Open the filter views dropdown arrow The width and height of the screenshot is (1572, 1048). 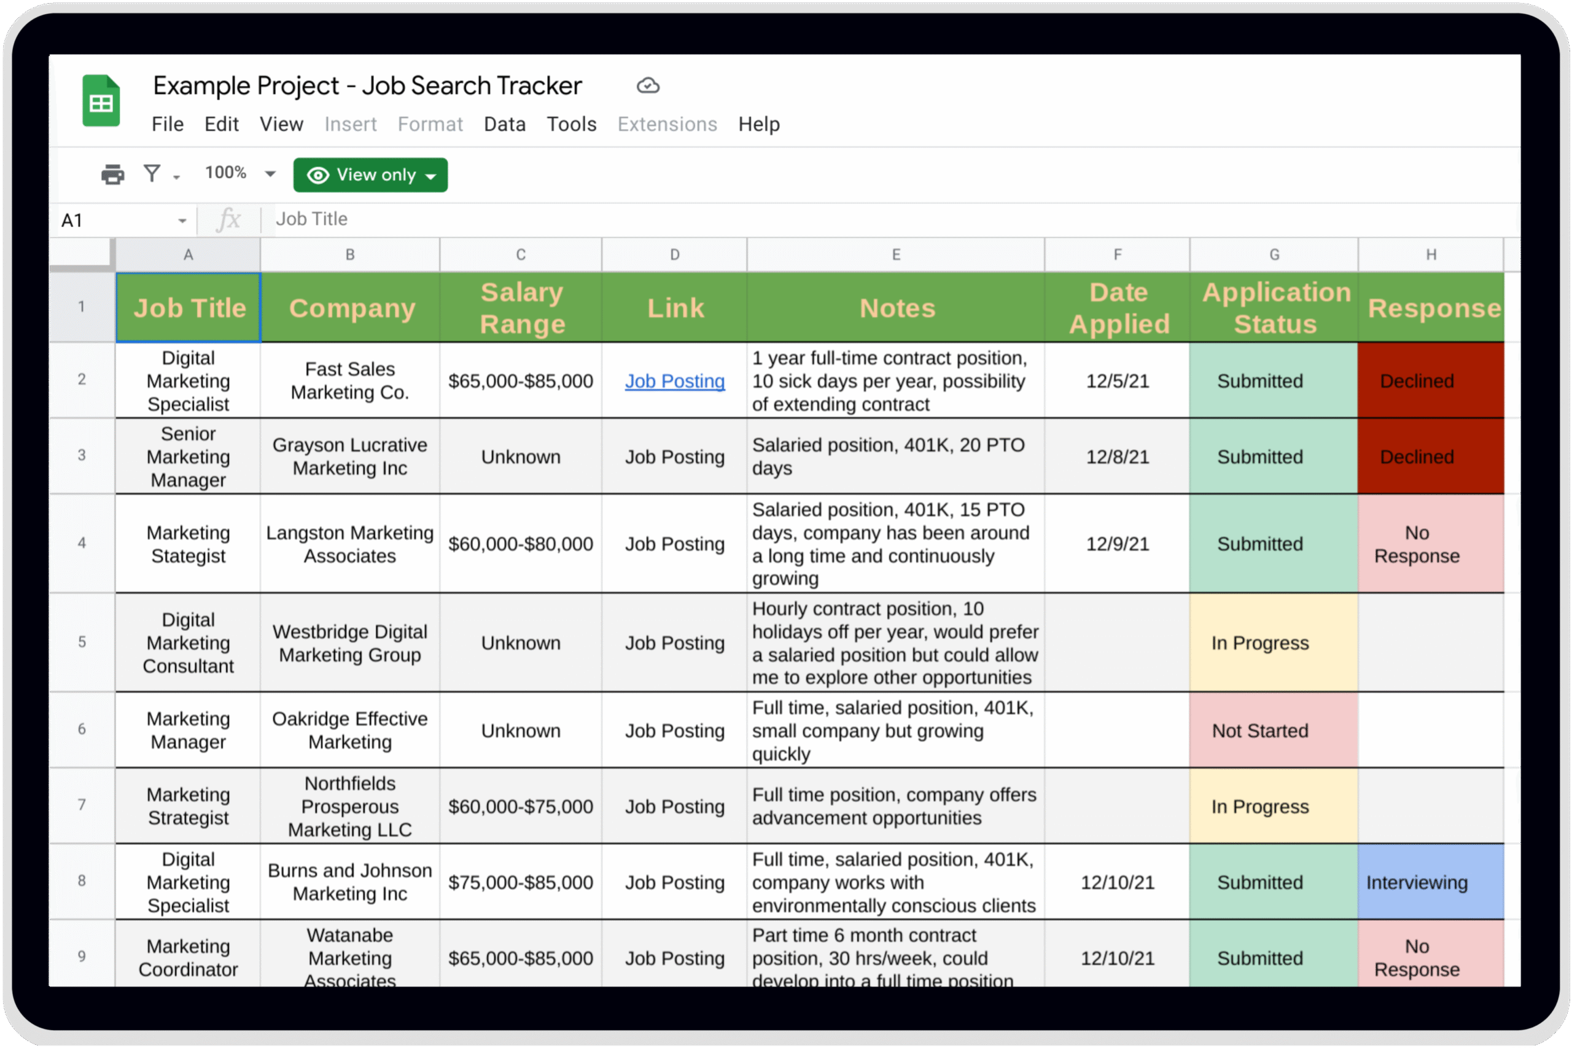[176, 177]
